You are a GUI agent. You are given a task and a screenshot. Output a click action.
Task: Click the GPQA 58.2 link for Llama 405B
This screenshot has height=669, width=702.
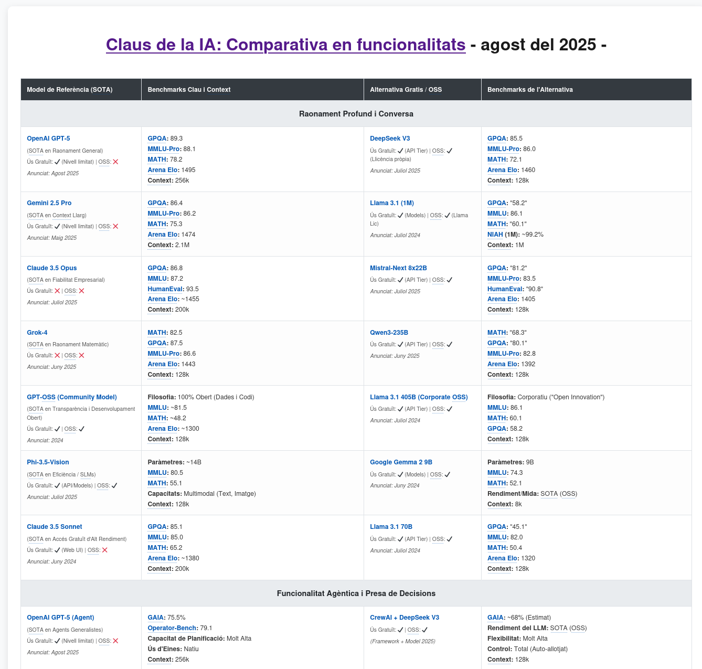[x=497, y=429]
